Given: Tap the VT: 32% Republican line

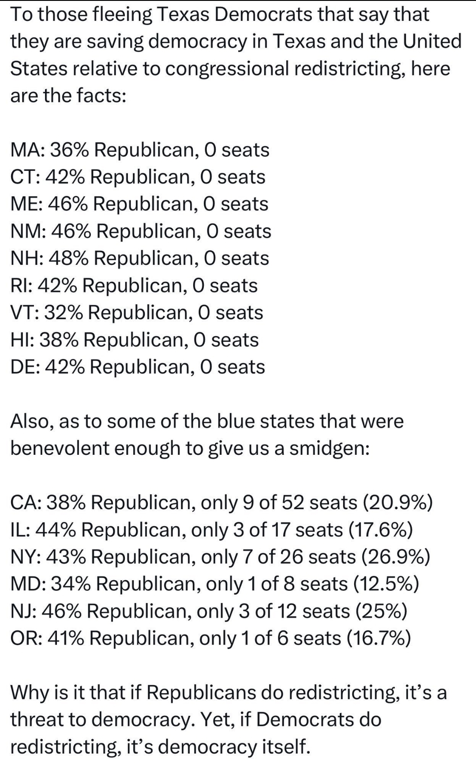Looking at the screenshot, I should [x=137, y=313].
